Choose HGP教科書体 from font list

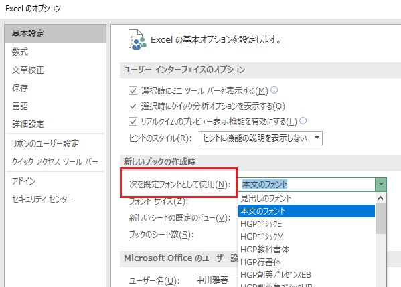(307, 249)
